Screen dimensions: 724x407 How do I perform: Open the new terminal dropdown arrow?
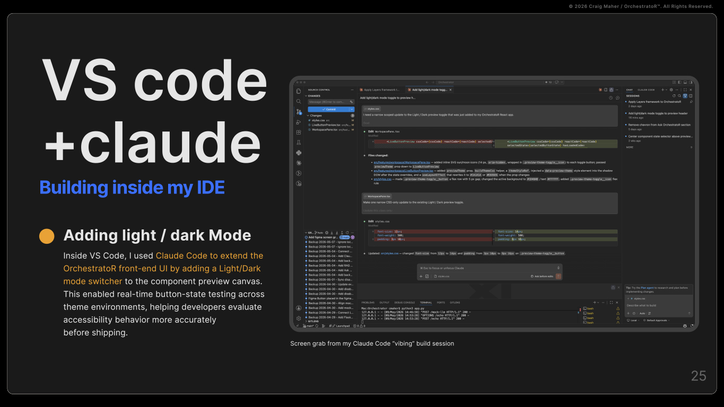(598, 303)
